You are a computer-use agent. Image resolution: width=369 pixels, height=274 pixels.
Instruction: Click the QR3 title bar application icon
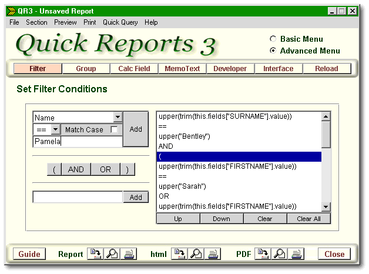(x=11, y=11)
